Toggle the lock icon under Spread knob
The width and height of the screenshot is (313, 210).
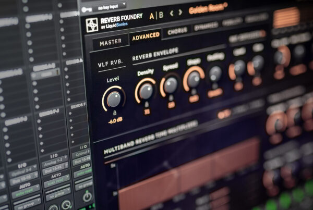click(171, 98)
